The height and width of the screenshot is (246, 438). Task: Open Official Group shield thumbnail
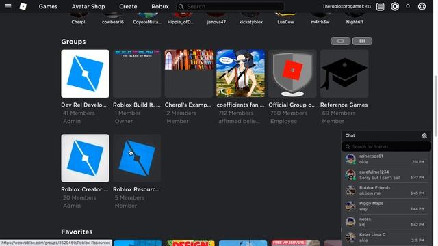click(292, 74)
